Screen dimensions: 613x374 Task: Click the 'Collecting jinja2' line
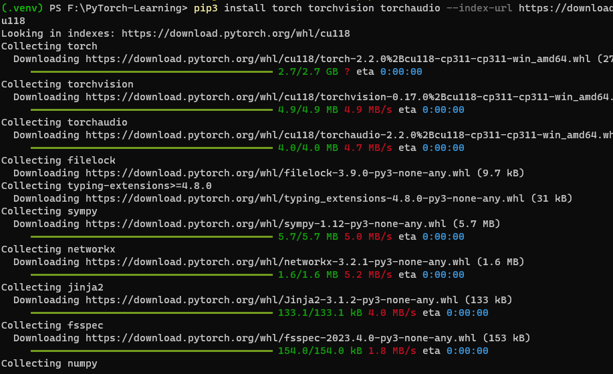pos(52,287)
